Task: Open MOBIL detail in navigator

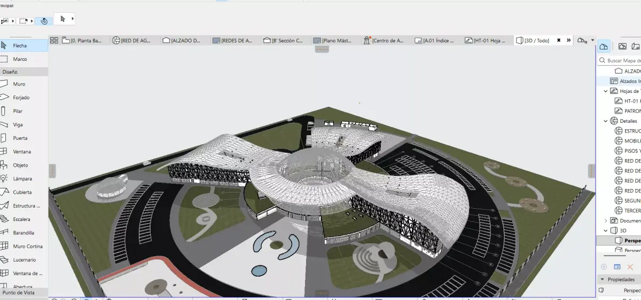Action: (x=628, y=141)
